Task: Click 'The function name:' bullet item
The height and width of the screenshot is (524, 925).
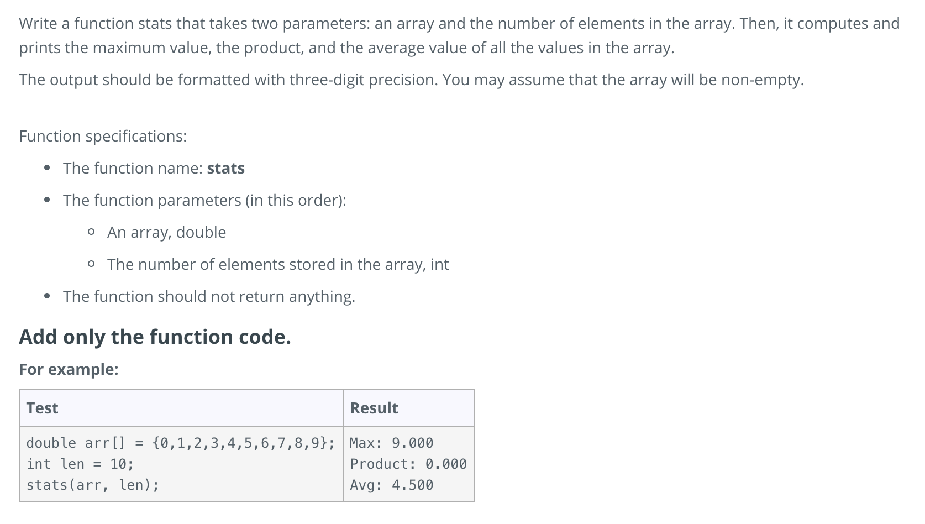Action: (x=154, y=168)
